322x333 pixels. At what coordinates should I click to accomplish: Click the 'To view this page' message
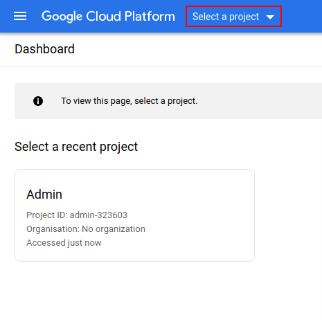129,101
